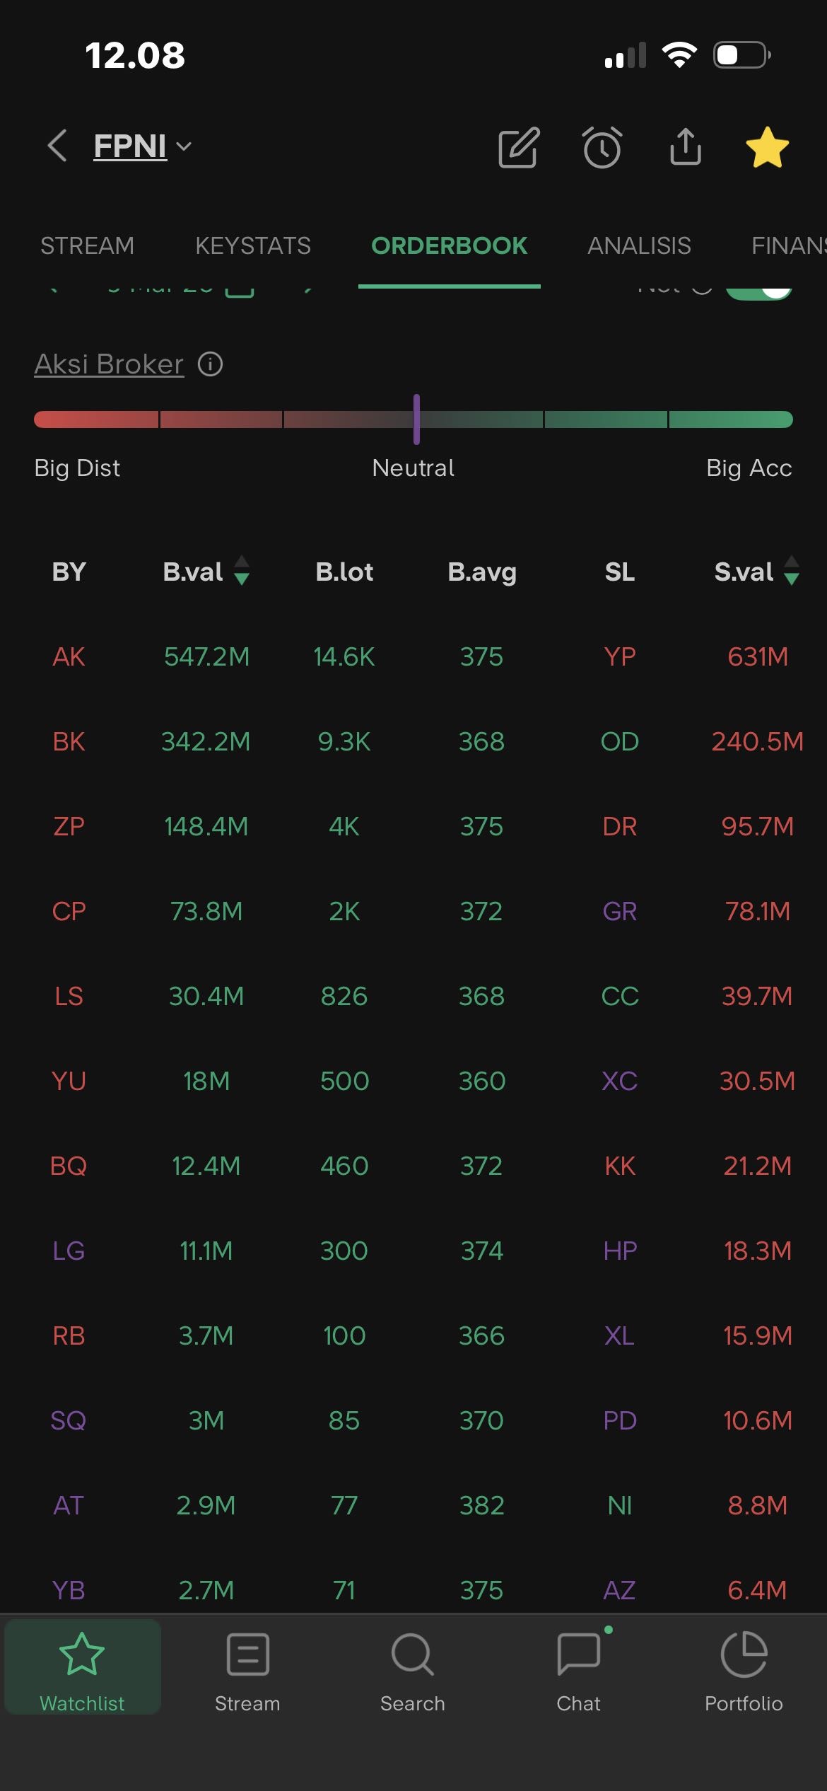Click the purple marker on broker action bar
Viewport: 827px width, 1791px height.
pos(416,419)
